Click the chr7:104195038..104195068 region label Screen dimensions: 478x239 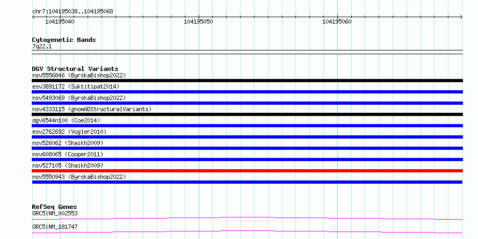click(x=73, y=12)
